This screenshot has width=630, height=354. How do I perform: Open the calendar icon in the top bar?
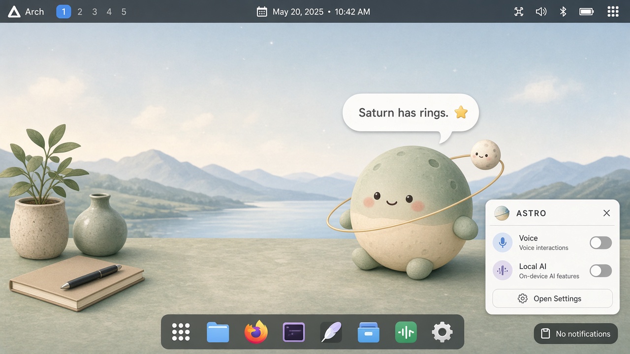pos(262,12)
